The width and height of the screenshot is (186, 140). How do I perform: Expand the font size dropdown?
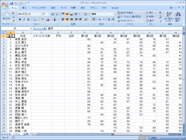(49, 14)
